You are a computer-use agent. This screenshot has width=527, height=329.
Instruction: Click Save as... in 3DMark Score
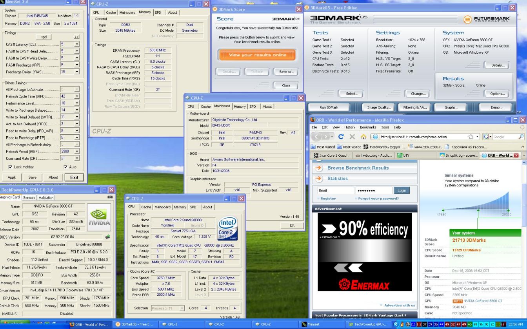286,72
